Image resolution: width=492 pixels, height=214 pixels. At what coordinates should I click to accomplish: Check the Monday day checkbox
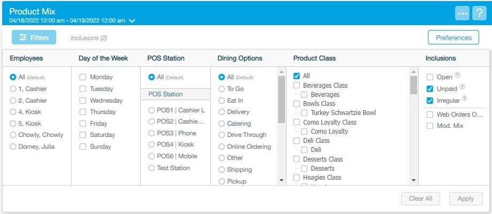[83, 77]
